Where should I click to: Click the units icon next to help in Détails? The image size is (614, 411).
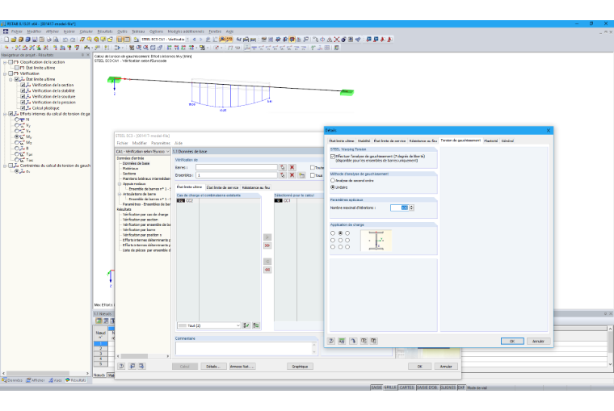pos(342,341)
